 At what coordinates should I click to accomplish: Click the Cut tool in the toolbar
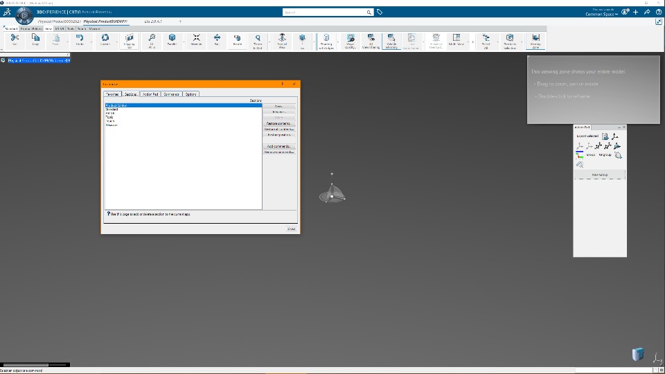click(15, 40)
